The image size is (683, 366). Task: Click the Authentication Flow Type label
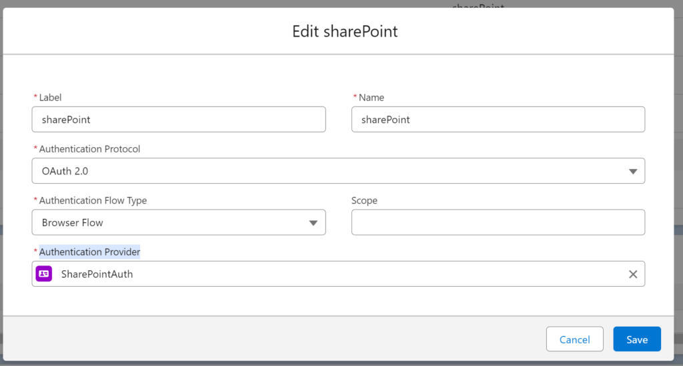(93, 200)
